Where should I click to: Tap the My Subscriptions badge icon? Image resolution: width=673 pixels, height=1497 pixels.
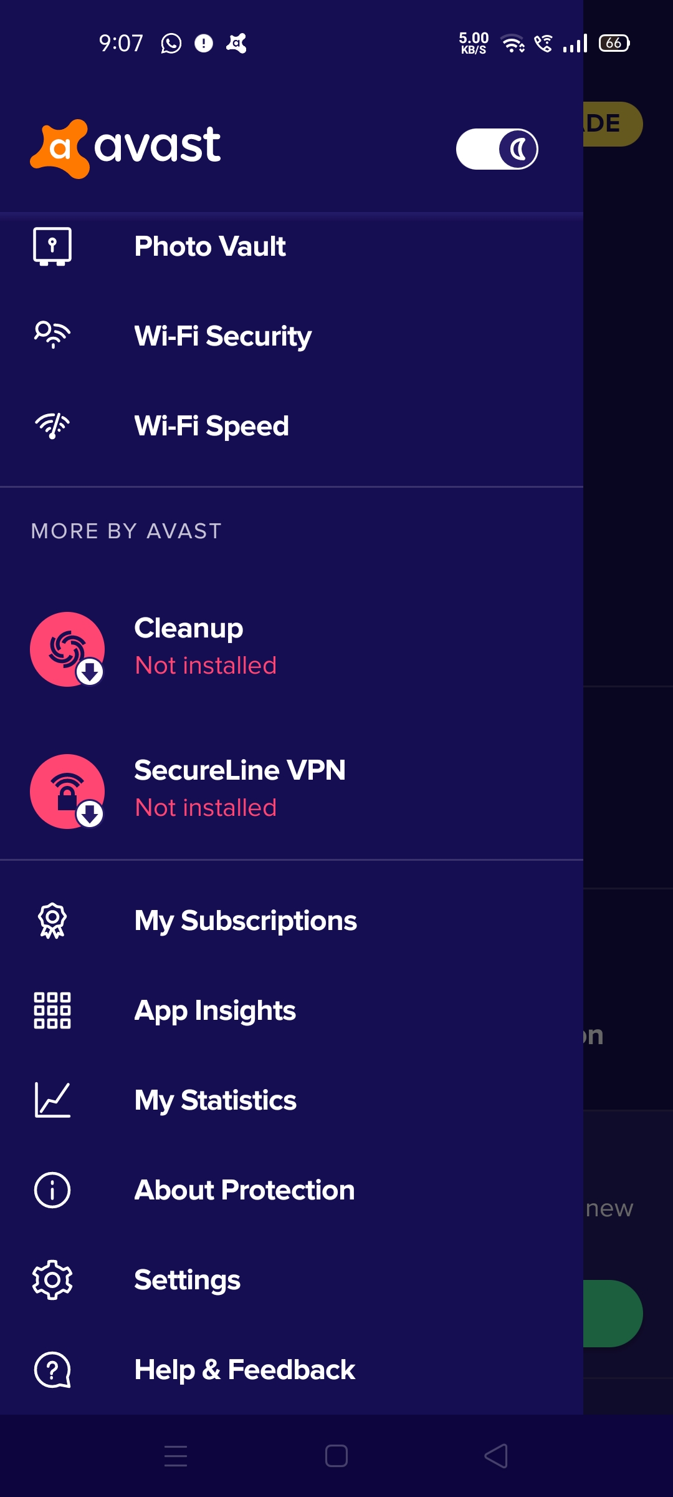point(52,921)
